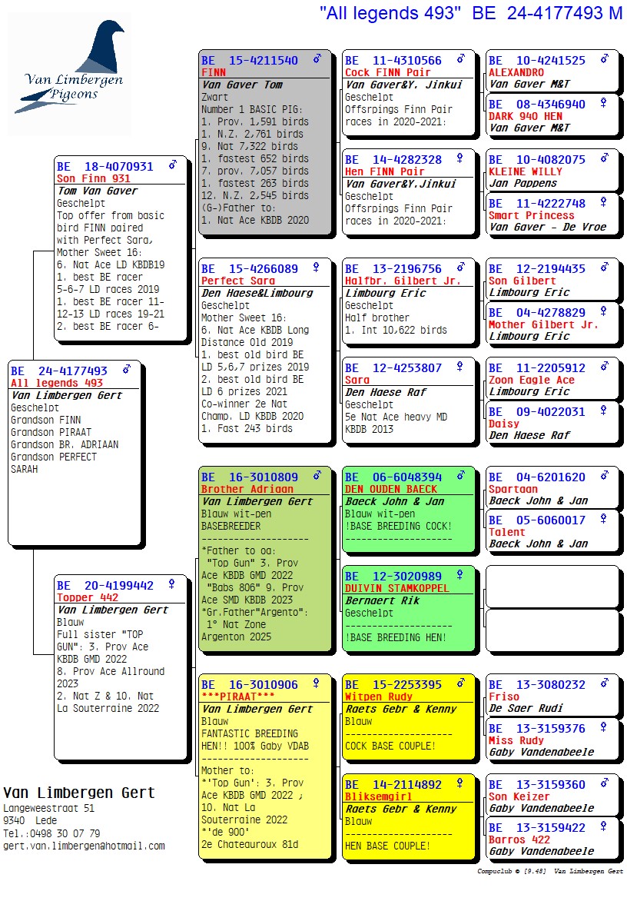Click the male symbol in the DEN OUDEN BAECK box
Image resolution: width=627 pixels, height=901 pixels.
[460, 476]
